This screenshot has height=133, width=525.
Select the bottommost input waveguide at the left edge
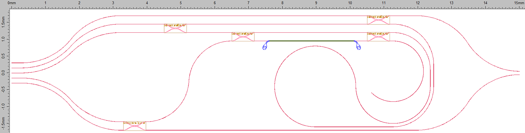click(17, 83)
